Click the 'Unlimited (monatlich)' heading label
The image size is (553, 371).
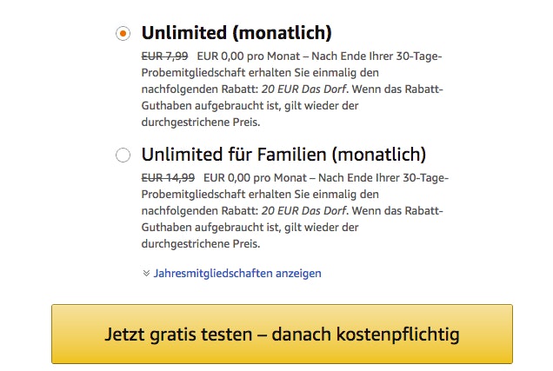click(237, 34)
